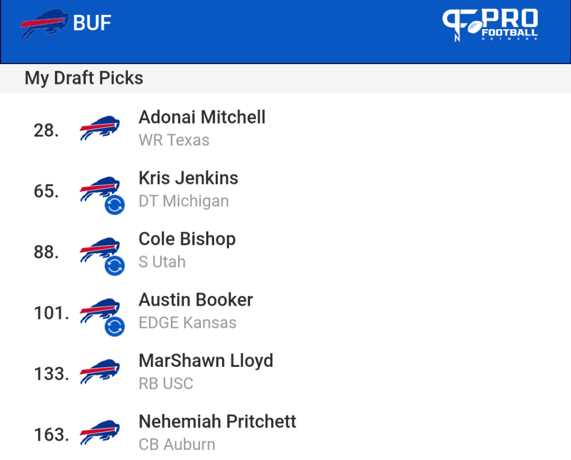Click the BUF team label

pyautogui.click(x=92, y=23)
